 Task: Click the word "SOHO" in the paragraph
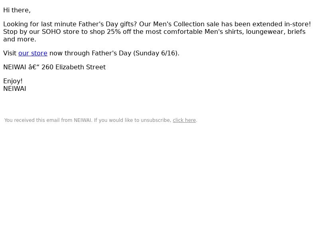coord(51,32)
